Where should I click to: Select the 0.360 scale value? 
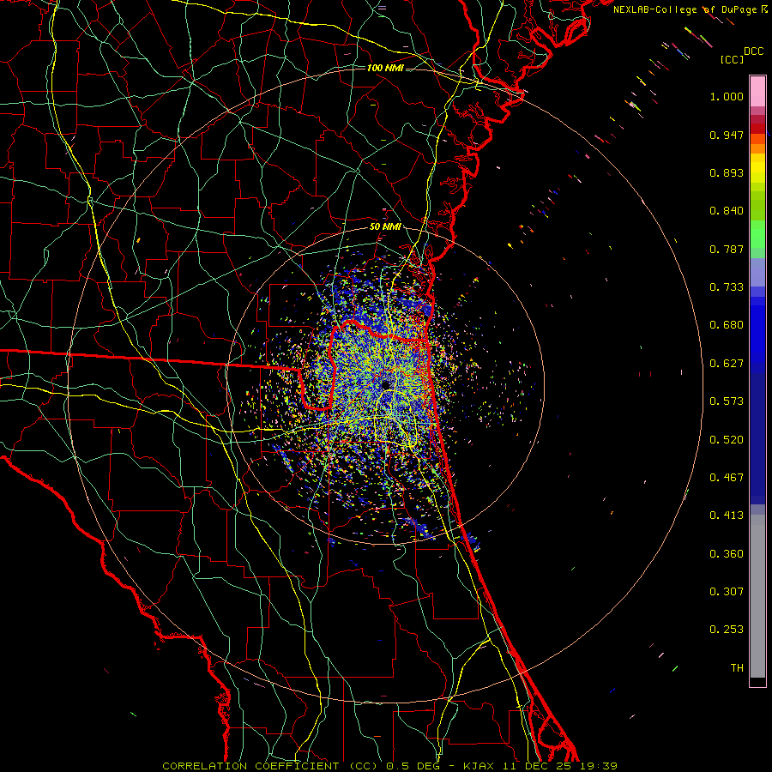click(727, 554)
